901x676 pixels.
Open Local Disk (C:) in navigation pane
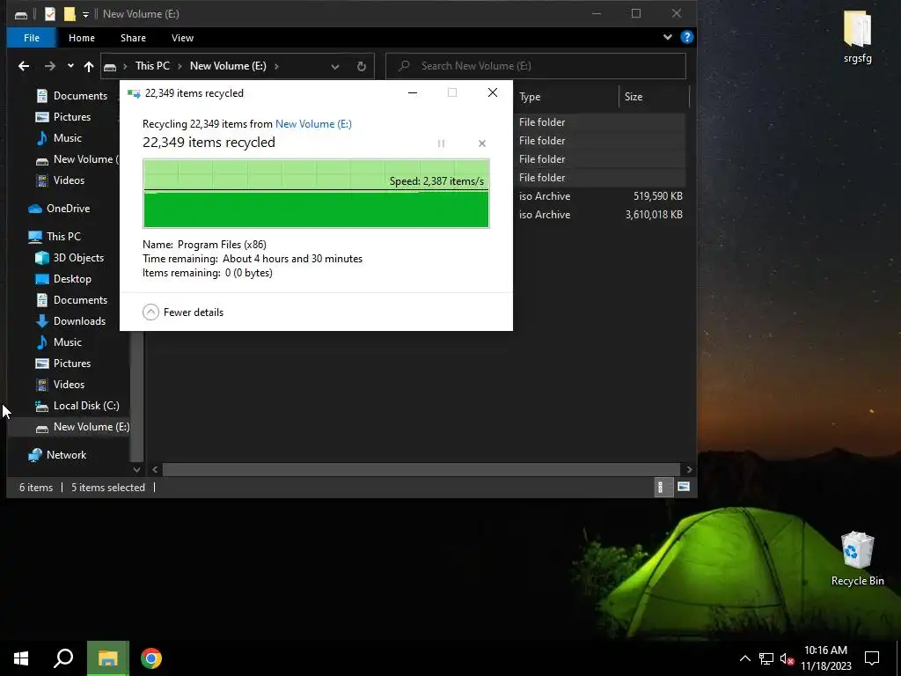point(86,406)
